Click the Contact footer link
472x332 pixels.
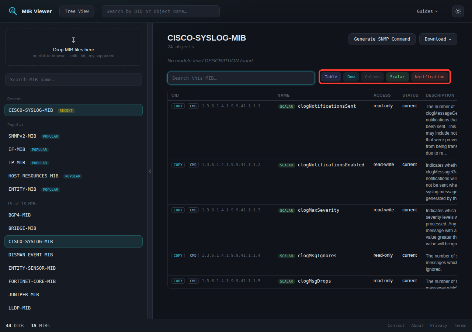(396, 326)
